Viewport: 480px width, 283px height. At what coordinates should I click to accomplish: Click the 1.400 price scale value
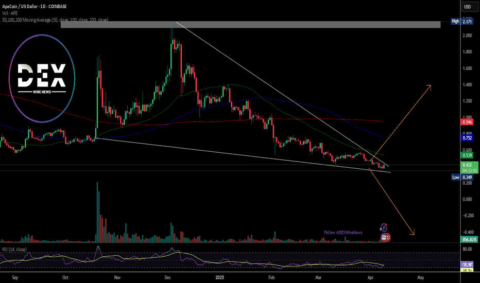468,84
